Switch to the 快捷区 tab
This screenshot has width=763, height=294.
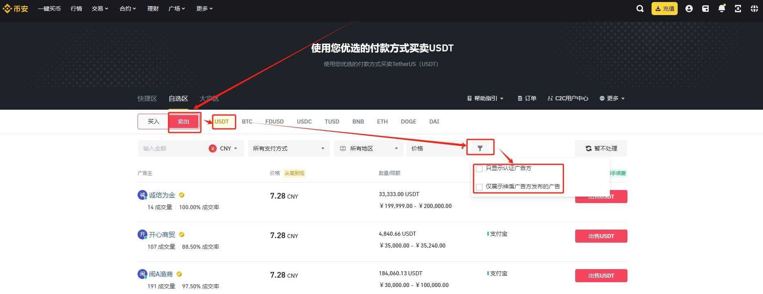point(147,99)
